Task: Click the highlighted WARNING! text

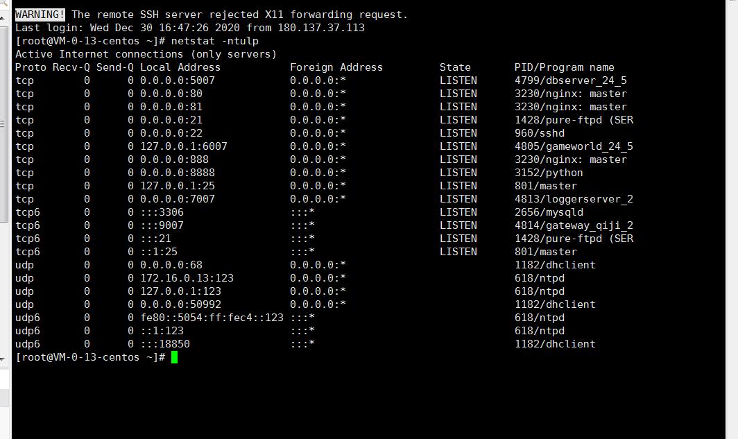Action: coord(40,15)
